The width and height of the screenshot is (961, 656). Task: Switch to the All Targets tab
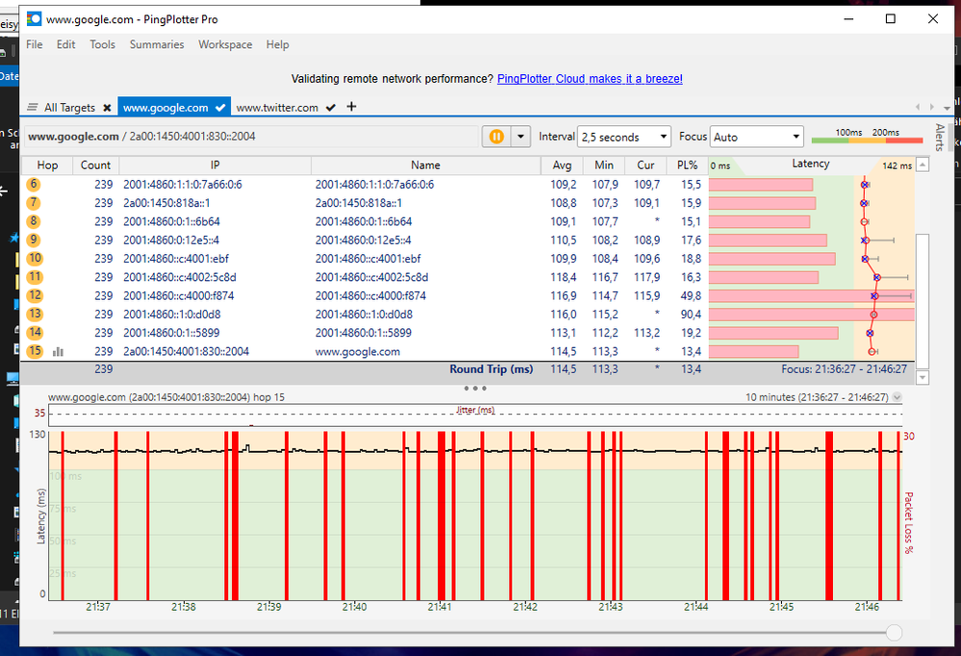[69, 108]
